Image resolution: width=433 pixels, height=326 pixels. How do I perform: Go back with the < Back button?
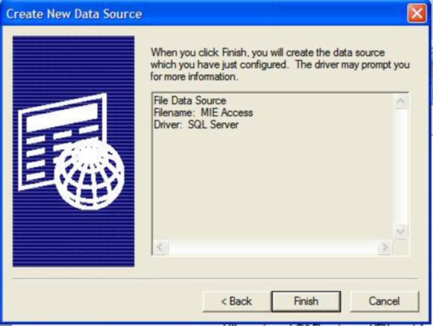point(237,301)
